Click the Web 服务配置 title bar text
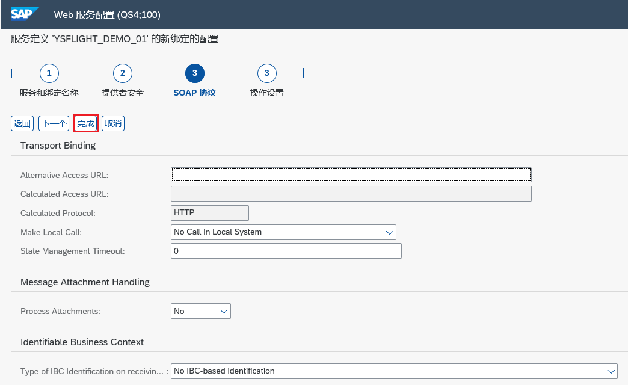The image size is (628, 385). 107,14
